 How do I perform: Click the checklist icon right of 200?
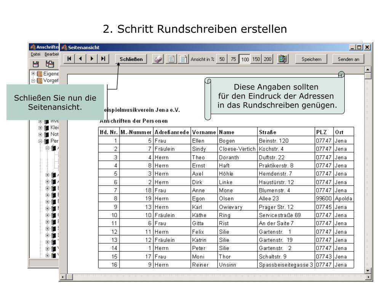pyautogui.click(x=283, y=59)
